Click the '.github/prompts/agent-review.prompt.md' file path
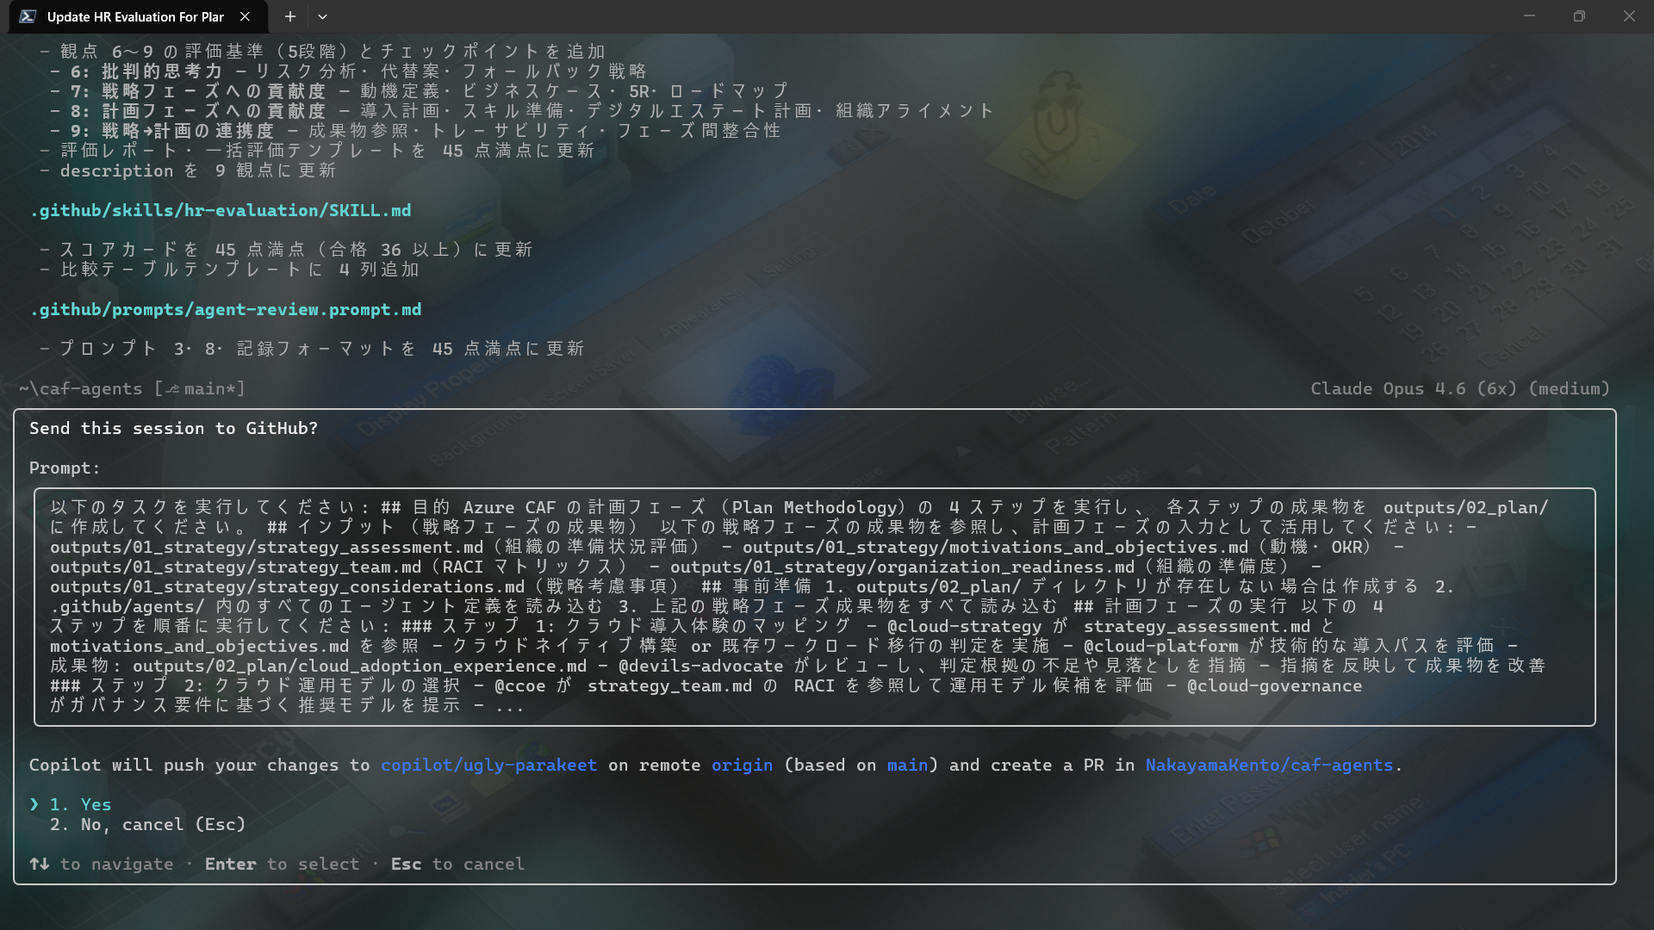Screen dimensions: 1654x930 point(226,309)
